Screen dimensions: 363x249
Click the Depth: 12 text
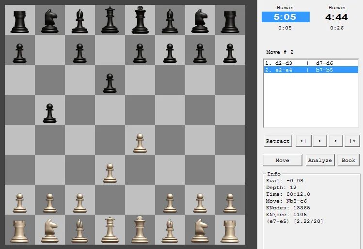(281, 187)
